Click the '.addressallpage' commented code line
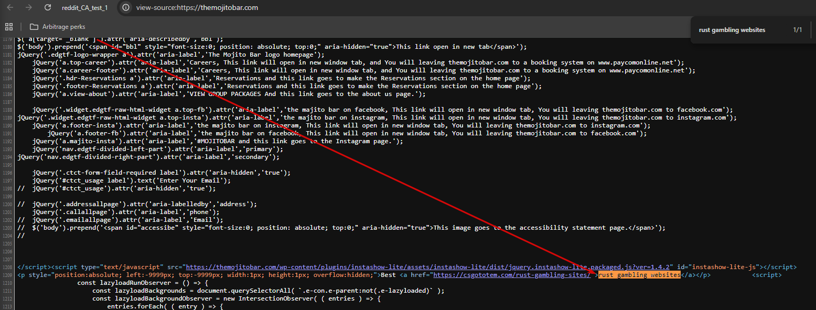The width and height of the screenshot is (816, 310). point(137,204)
